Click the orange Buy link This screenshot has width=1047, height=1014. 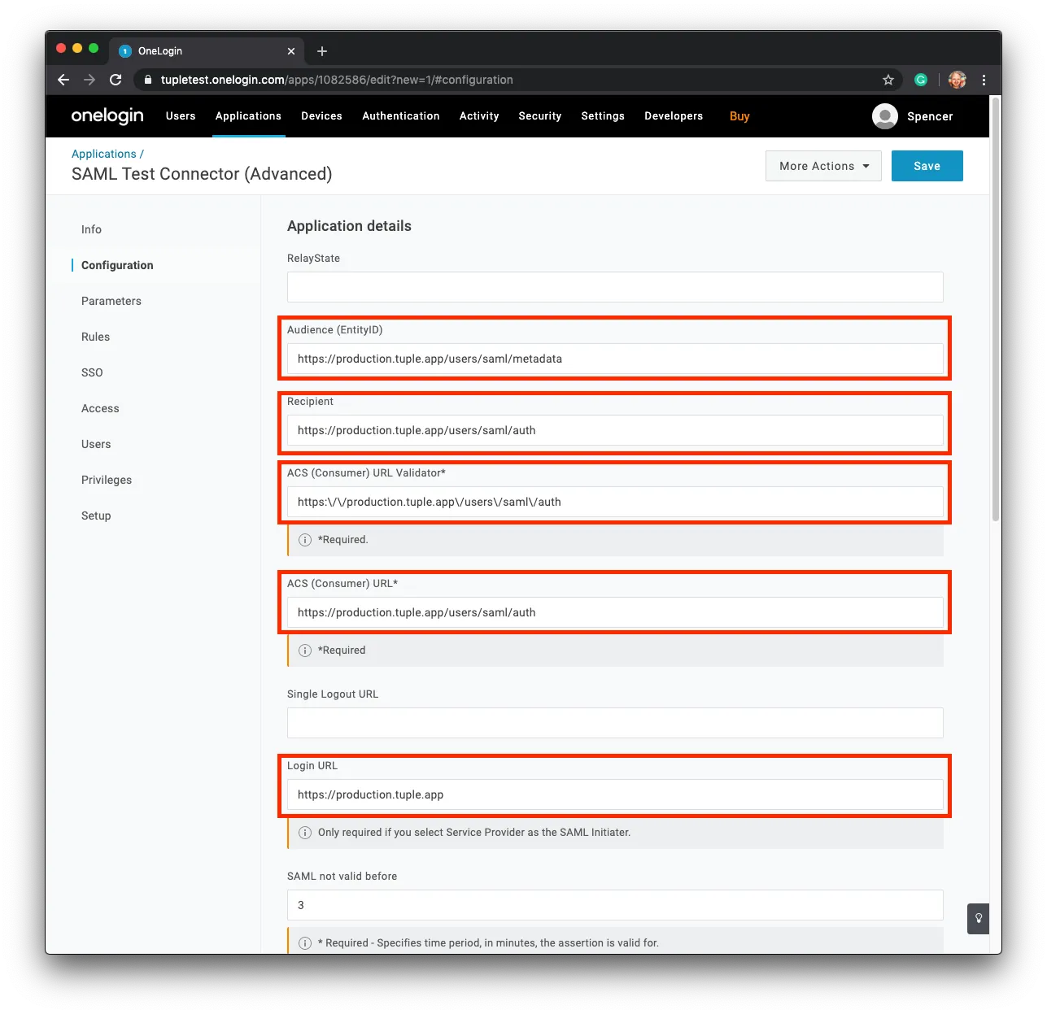(739, 116)
